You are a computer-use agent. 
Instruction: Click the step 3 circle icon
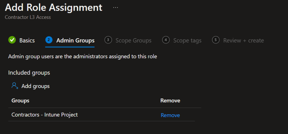(108, 40)
